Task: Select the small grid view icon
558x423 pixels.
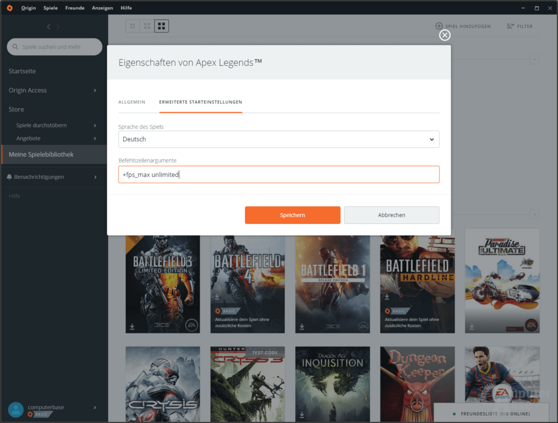Action: point(132,26)
